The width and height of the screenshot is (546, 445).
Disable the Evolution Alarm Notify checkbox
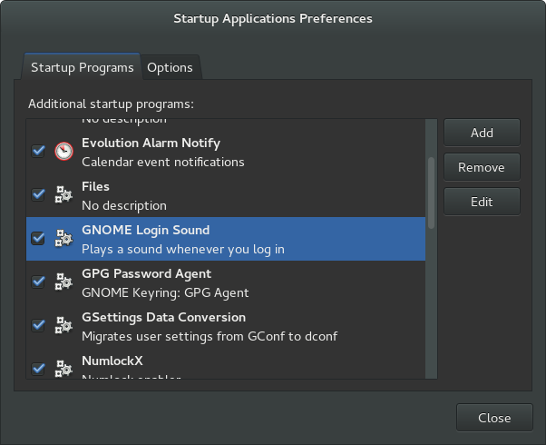point(38,151)
